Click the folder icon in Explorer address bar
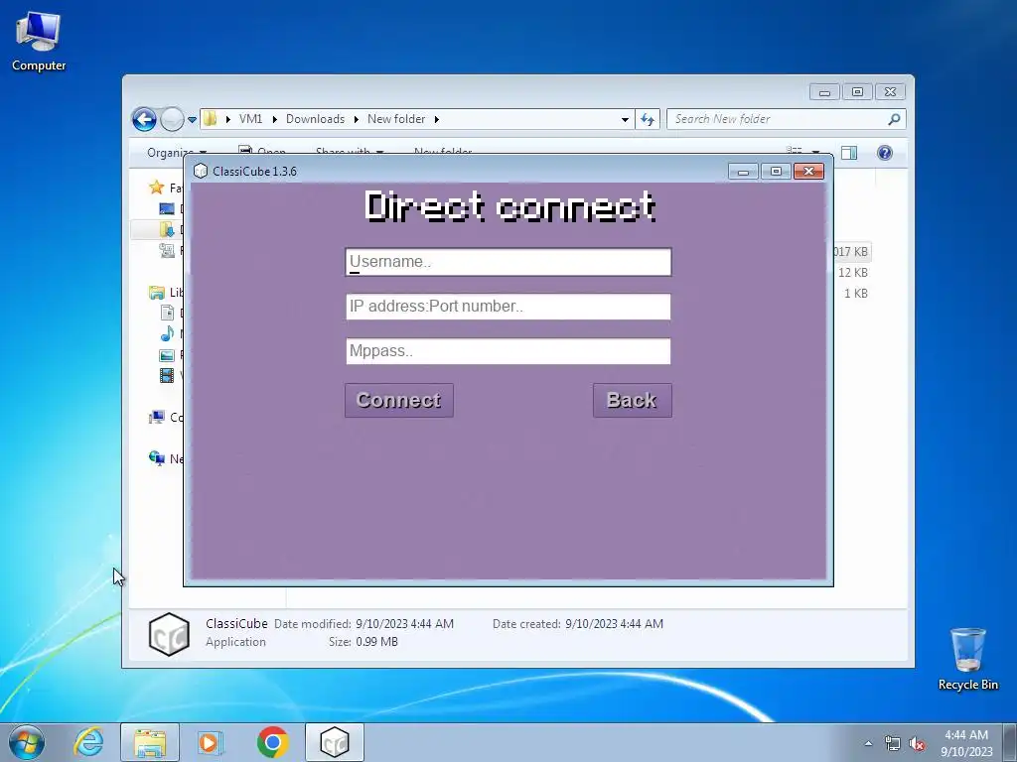Image resolution: width=1017 pixels, height=762 pixels. 210,119
